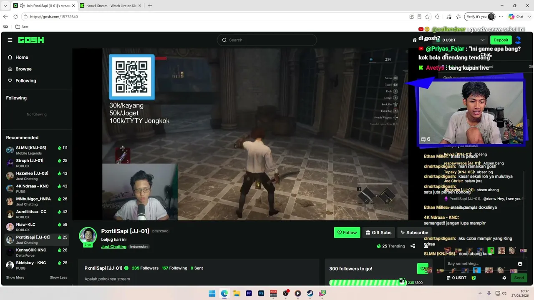Click the Indonesian language tag
The width and height of the screenshot is (534, 300).
[x=139, y=247]
